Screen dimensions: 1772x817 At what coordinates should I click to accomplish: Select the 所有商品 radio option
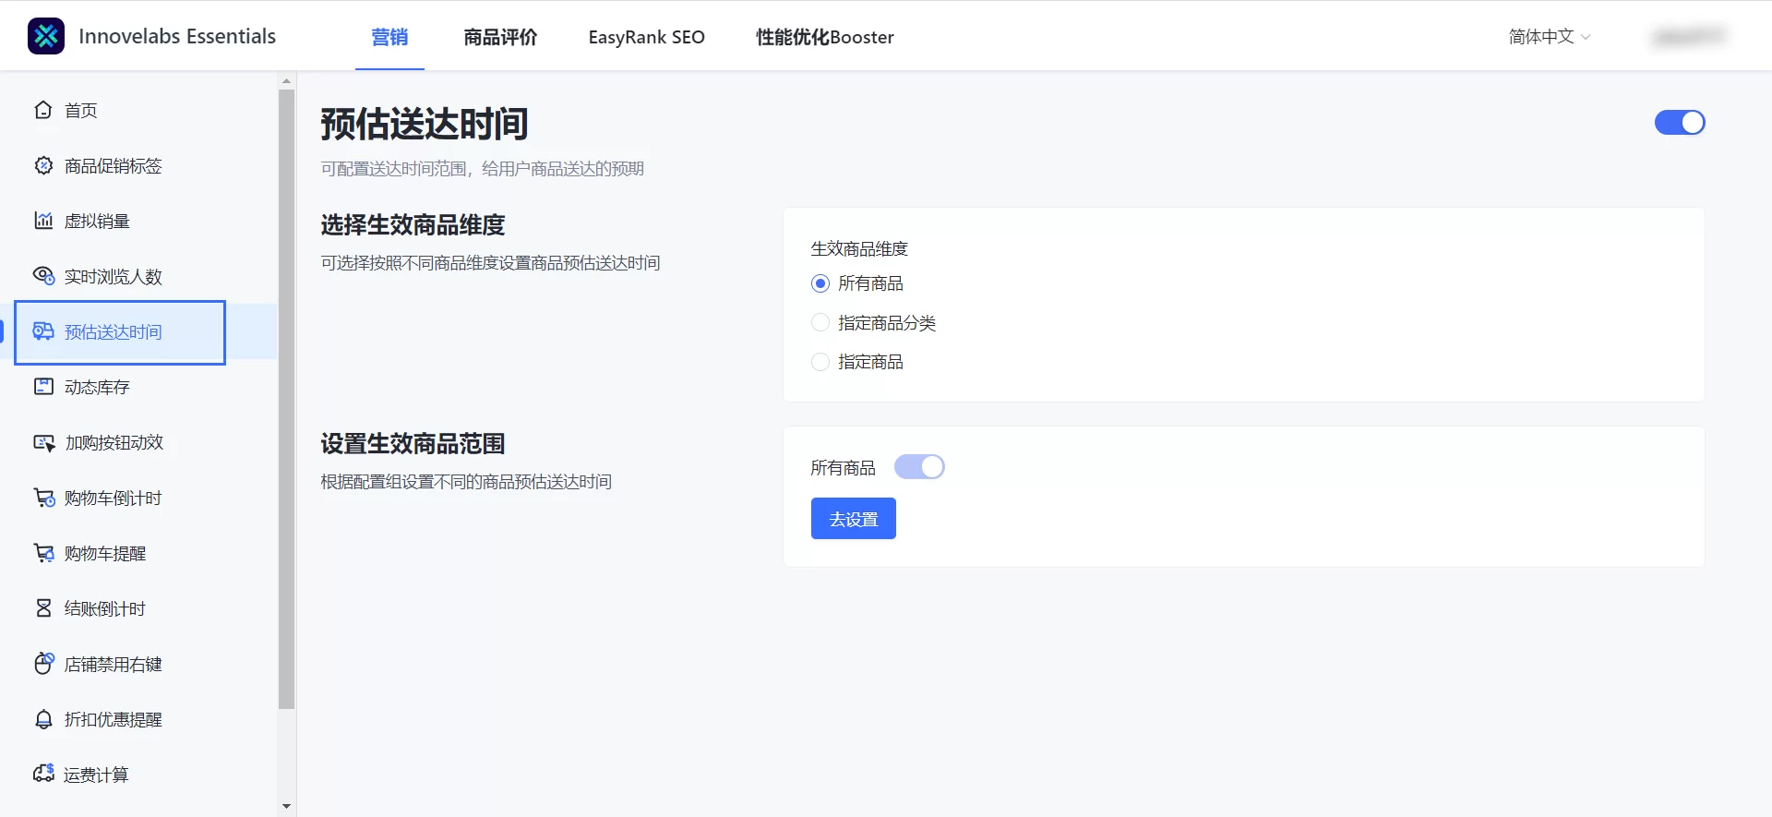click(820, 283)
